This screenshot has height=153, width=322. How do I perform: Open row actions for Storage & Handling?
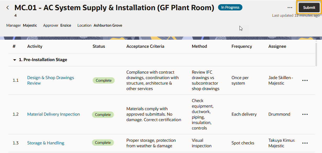pyautogui.click(x=305, y=143)
